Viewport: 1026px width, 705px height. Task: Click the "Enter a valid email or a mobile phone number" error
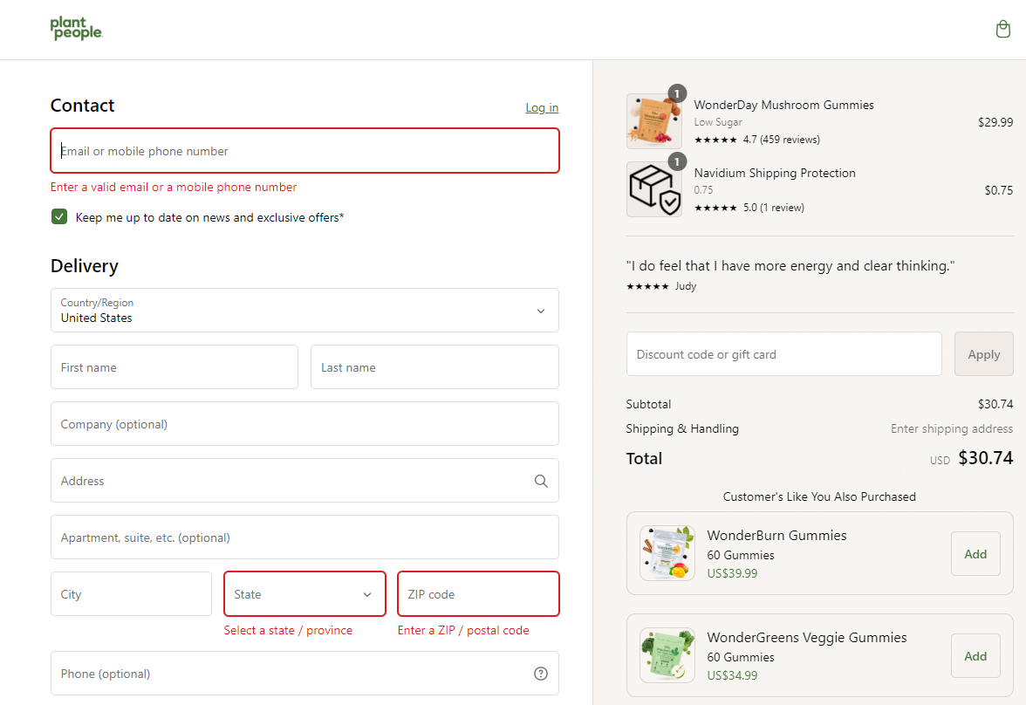pyautogui.click(x=174, y=188)
